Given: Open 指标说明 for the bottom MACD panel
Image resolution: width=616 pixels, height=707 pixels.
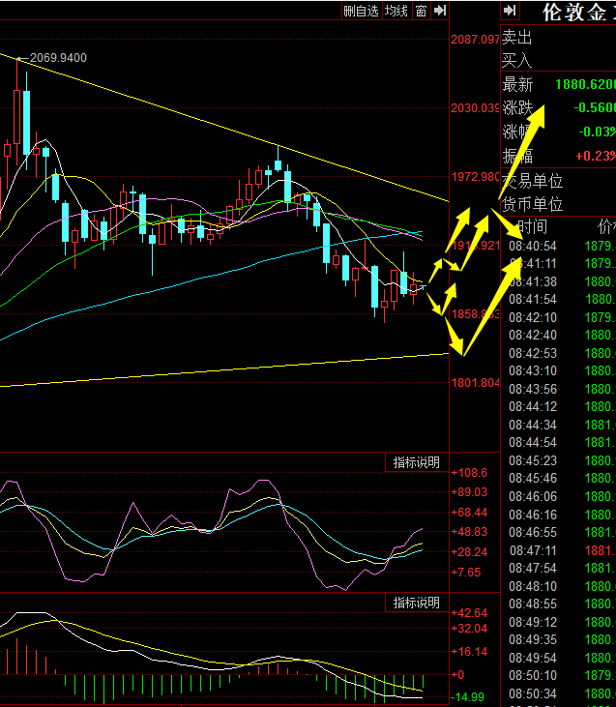Looking at the screenshot, I should click(416, 604).
